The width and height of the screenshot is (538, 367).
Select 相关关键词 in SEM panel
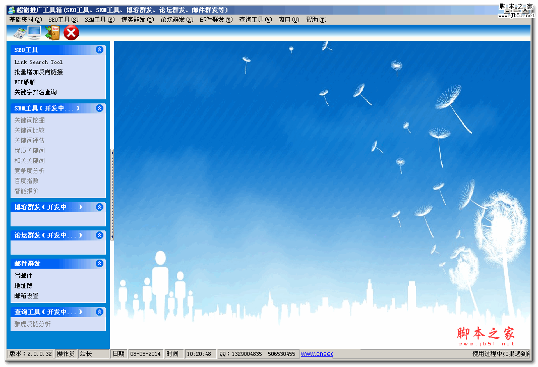tap(30, 160)
